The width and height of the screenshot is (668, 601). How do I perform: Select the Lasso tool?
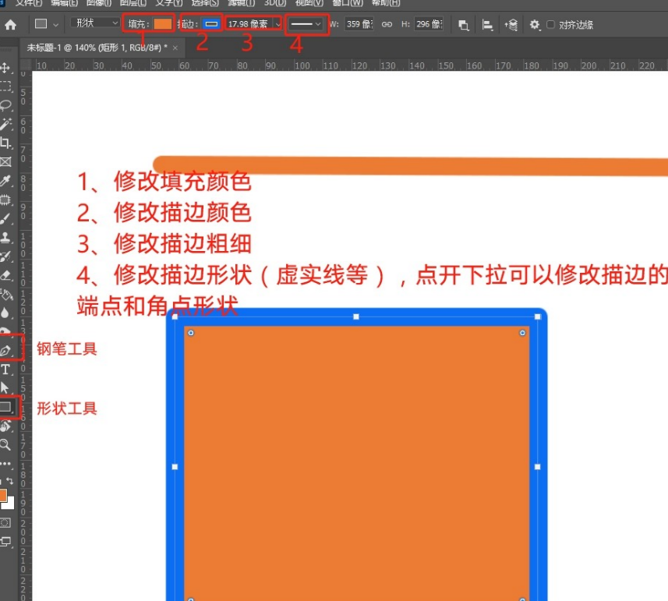point(5,105)
